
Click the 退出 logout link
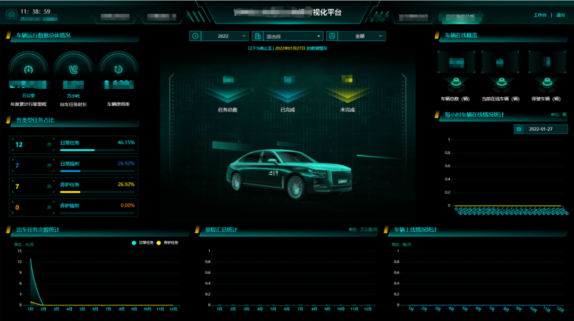[561, 15]
